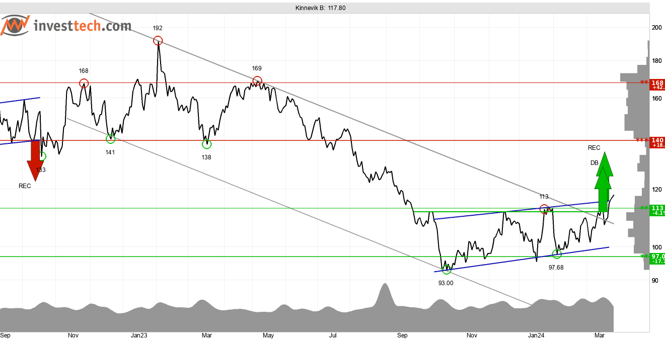
Task: Click the Kinnevik B: 117.80 title bar
Action: (x=321, y=8)
